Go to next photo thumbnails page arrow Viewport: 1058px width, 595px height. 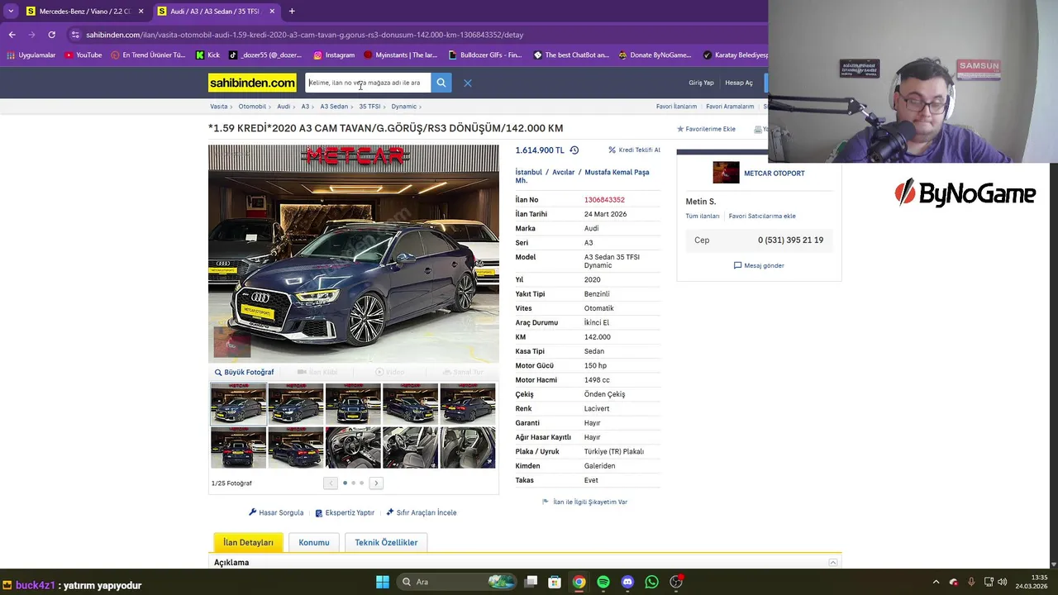point(376,483)
